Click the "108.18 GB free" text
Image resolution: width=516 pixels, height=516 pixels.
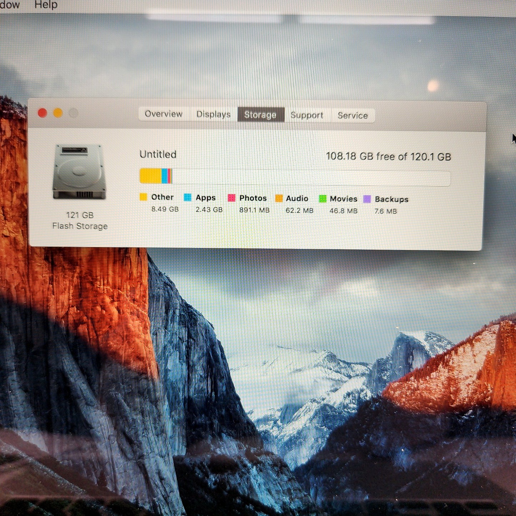(361, 156)
